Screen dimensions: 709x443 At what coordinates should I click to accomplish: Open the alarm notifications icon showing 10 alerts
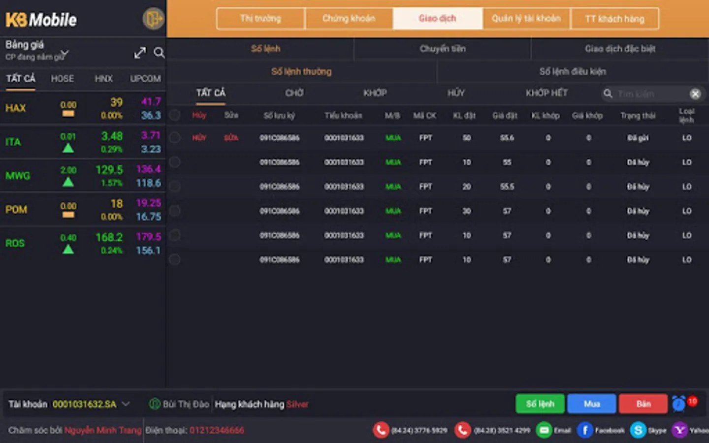(x=679, y=403)
